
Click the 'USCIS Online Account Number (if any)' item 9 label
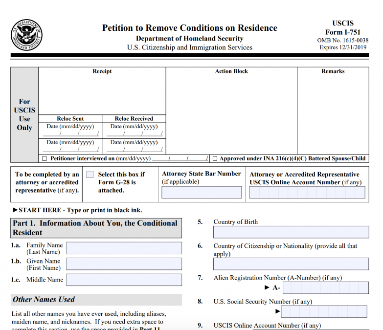(x=267, y=326)
